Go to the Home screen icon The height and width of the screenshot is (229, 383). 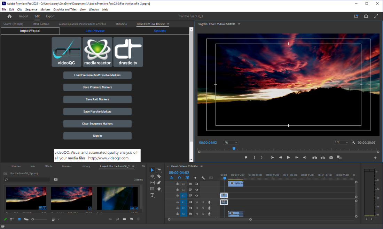click(x=9, y=16)
